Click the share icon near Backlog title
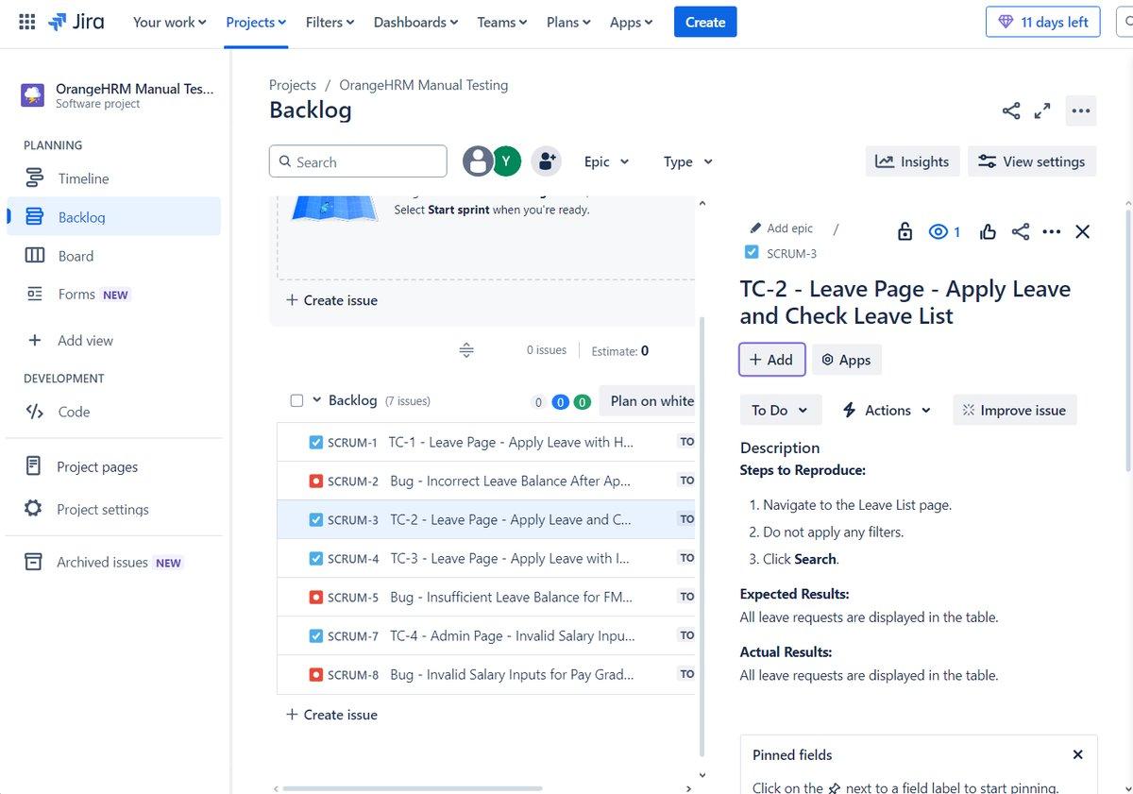The image size is (1133, 794). [1011, 111]
